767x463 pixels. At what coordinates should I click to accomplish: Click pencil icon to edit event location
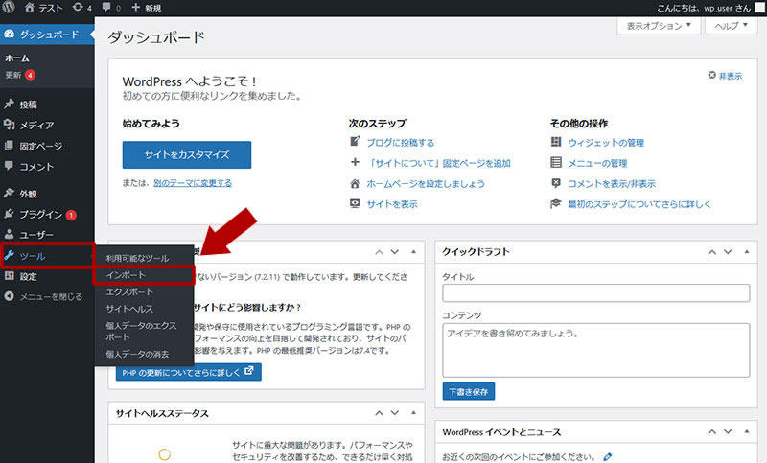point(608,456)
